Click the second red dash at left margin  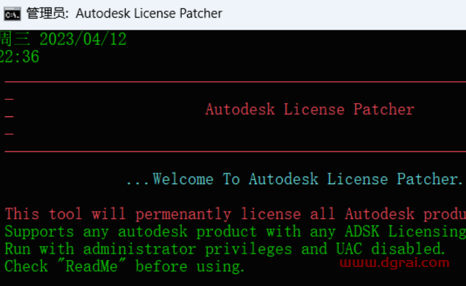point(9,117)
